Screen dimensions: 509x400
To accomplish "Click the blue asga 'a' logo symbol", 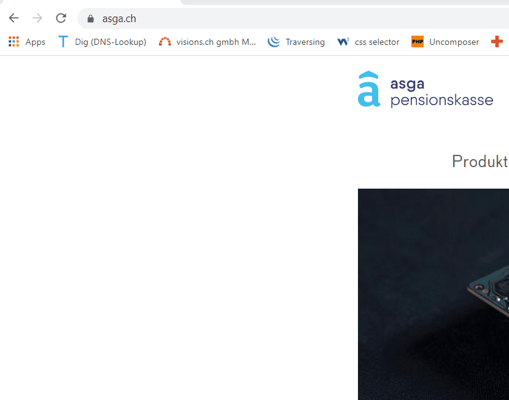I will point(369,90).
